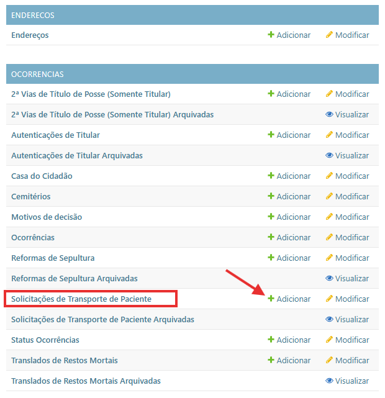Image resolution: width=385 pixels, height=398 pixels.
Task: Click the eye icon for Reformas de Sepultura Arquivadas
Action: [329, 279]
